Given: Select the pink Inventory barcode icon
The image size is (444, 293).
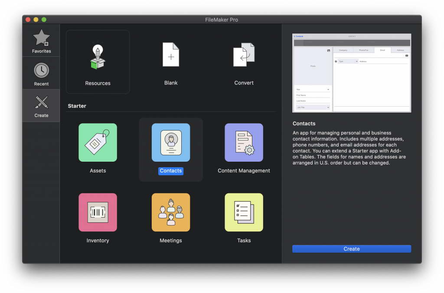Looking at the screenshot, I should point(98,212).
